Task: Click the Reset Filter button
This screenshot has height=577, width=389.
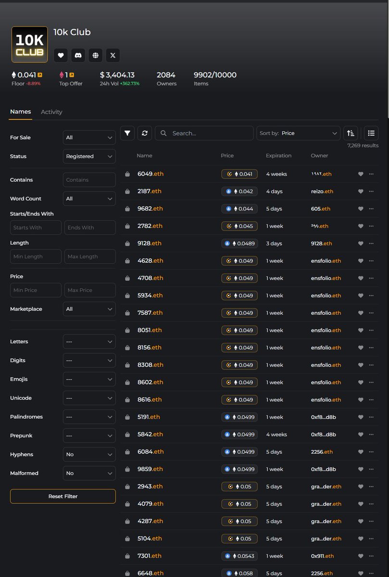Action: (x=63, y=496)
